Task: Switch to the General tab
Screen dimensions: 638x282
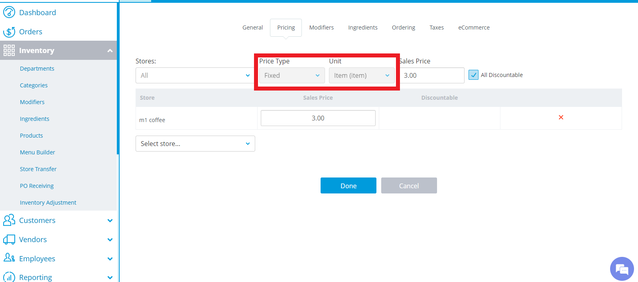Action: click(x=252, y=28)
